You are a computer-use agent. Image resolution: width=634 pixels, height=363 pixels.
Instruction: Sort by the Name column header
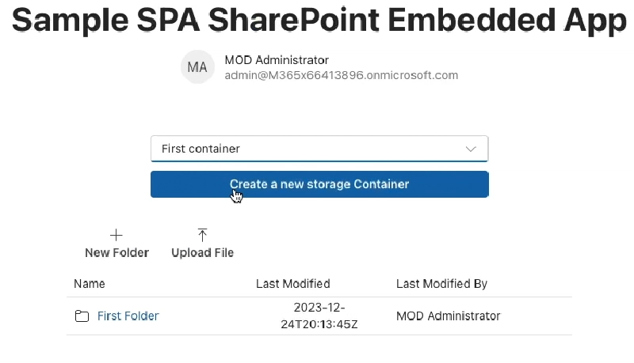pos(90,284)
